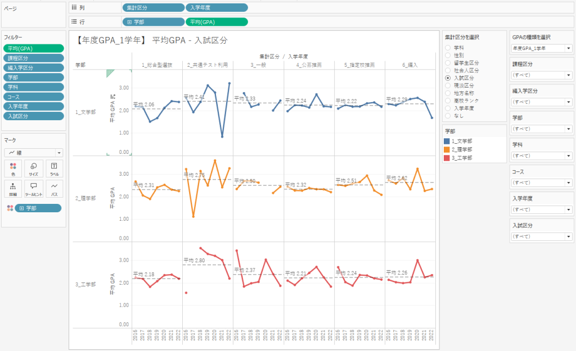Screen dimensions: 576x351
Task: Click the 集計区分 pill in columns shelf
Action: tap(153, 8)
